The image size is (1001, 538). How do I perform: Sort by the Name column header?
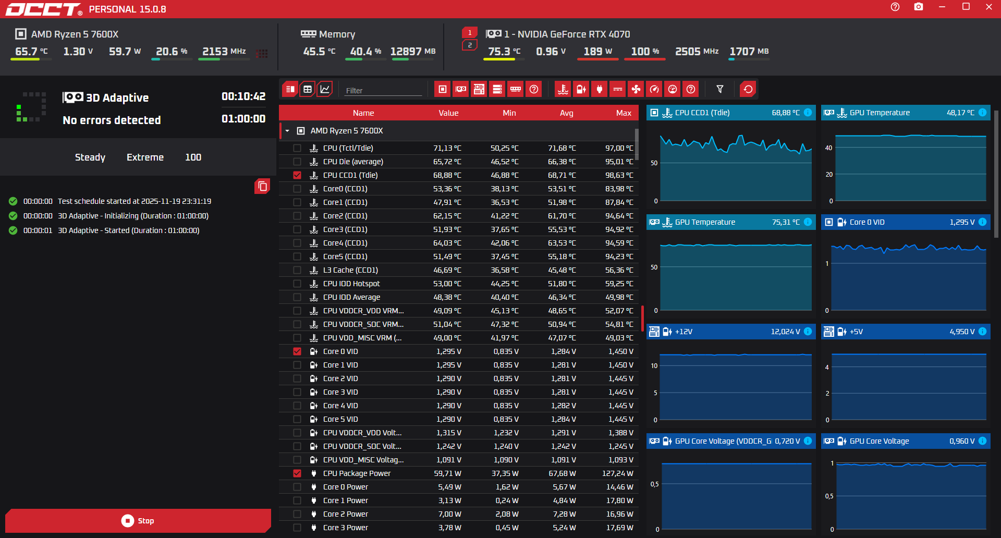[363, 113]
